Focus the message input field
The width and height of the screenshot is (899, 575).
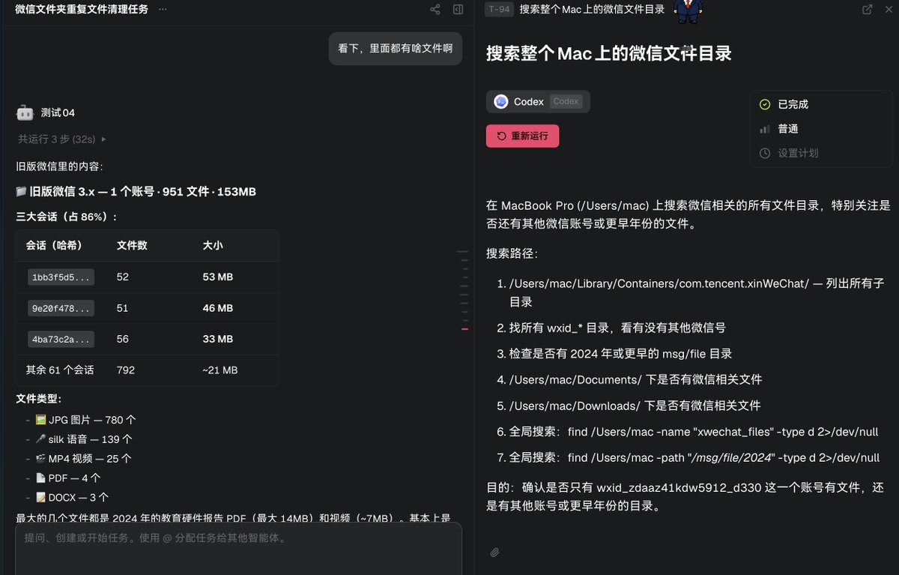click(238, 549)
